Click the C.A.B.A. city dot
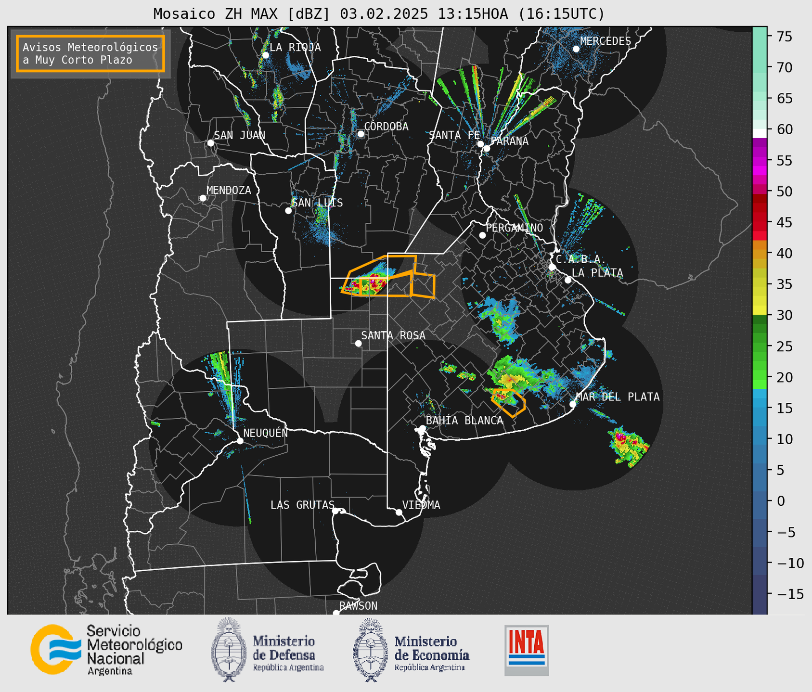Screen dimensions: 812x692 point(552,267)
